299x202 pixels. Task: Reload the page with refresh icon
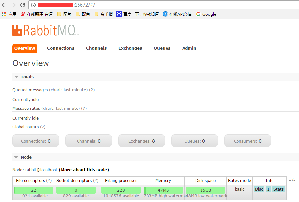click(23, 5)
